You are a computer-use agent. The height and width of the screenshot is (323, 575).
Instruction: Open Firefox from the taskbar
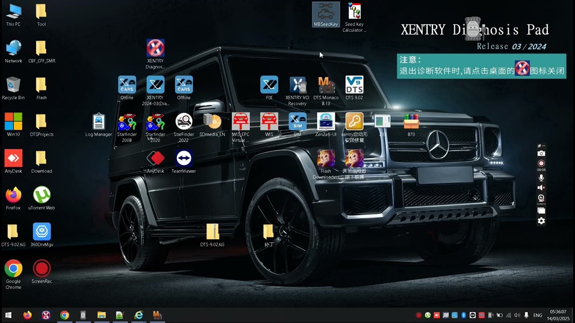point(27,315)
